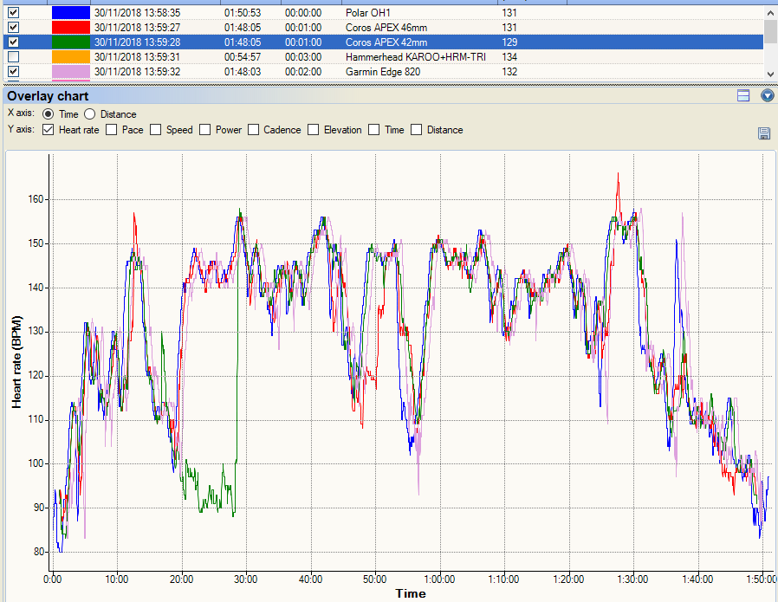Click the start time 30/11/2018 13:59:27

138,27
